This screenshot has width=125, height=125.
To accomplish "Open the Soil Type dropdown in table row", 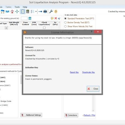I will click(6, 28).
